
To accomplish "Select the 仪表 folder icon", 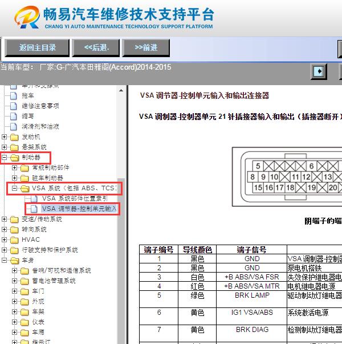I will (x=25, y=322).
